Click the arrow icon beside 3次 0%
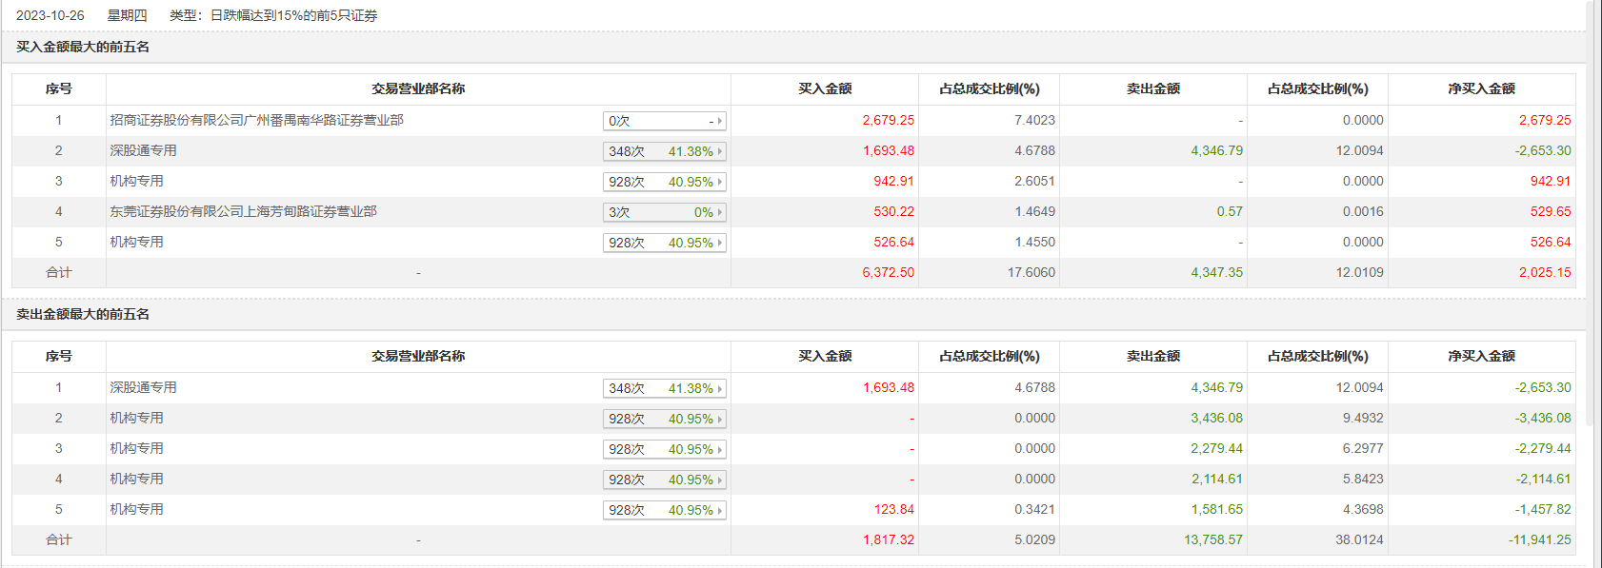The image size is (1602, 568). pyautogui.click(x=720, y=212)
